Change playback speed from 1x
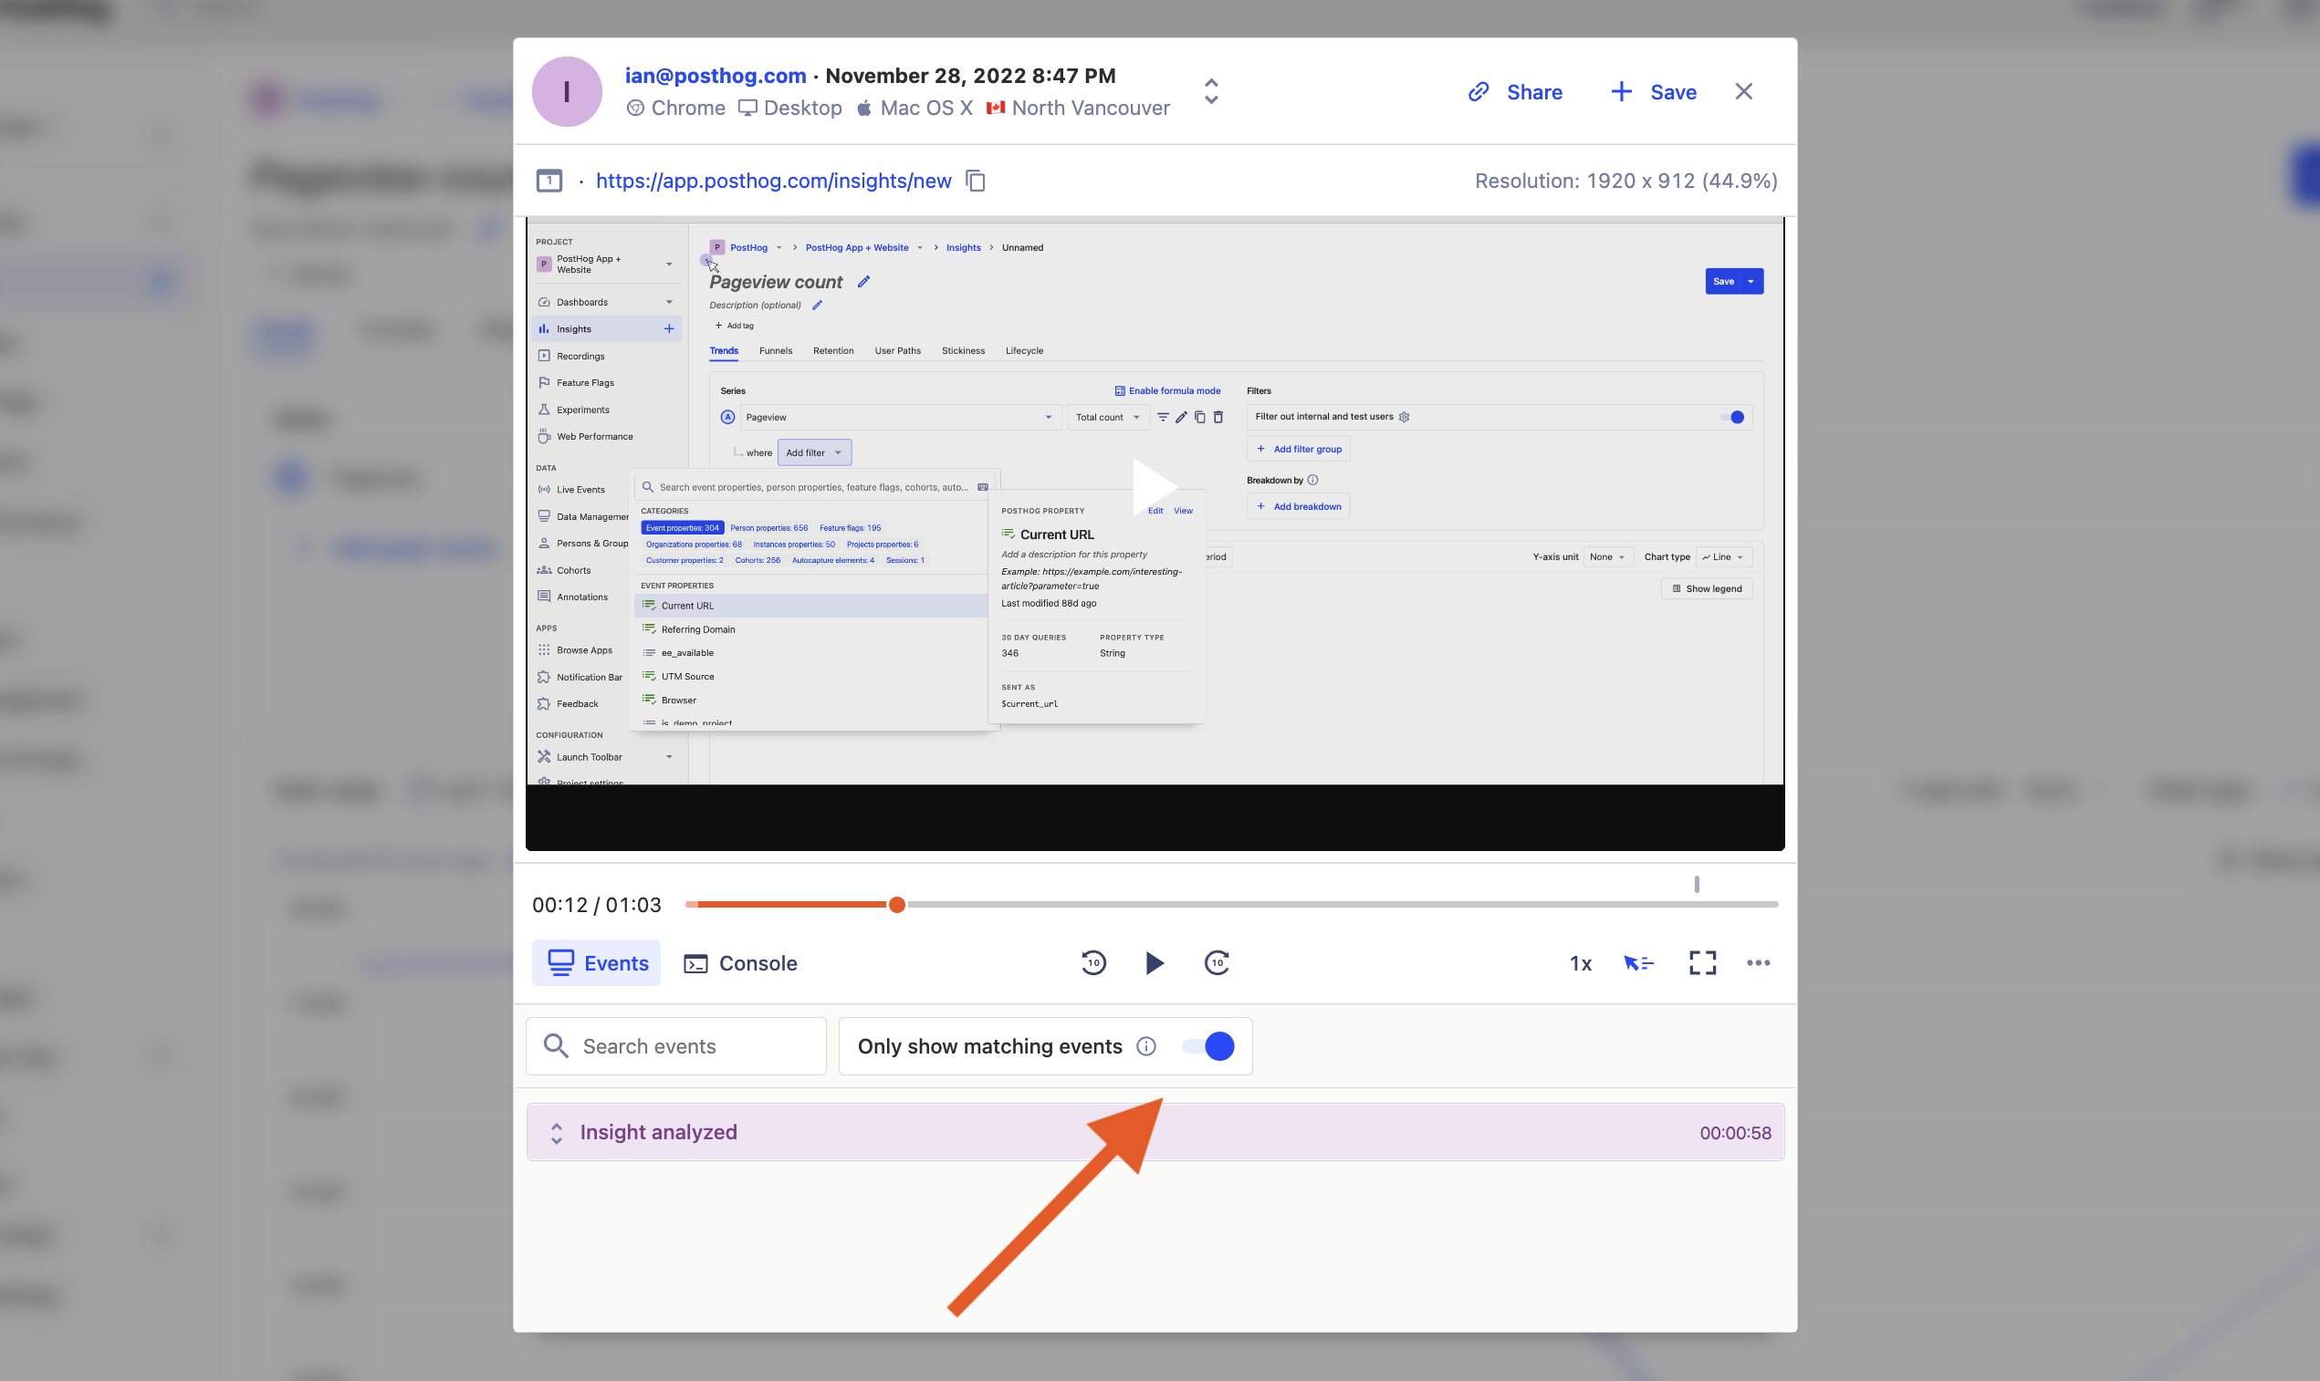Viewport: 2320px width, 1381px height. (x=1580, y=963)
